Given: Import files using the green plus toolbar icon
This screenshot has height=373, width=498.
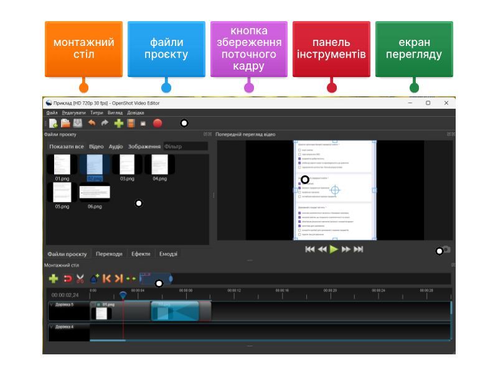Looking at the screenshot, I should (x=118, y=123).
